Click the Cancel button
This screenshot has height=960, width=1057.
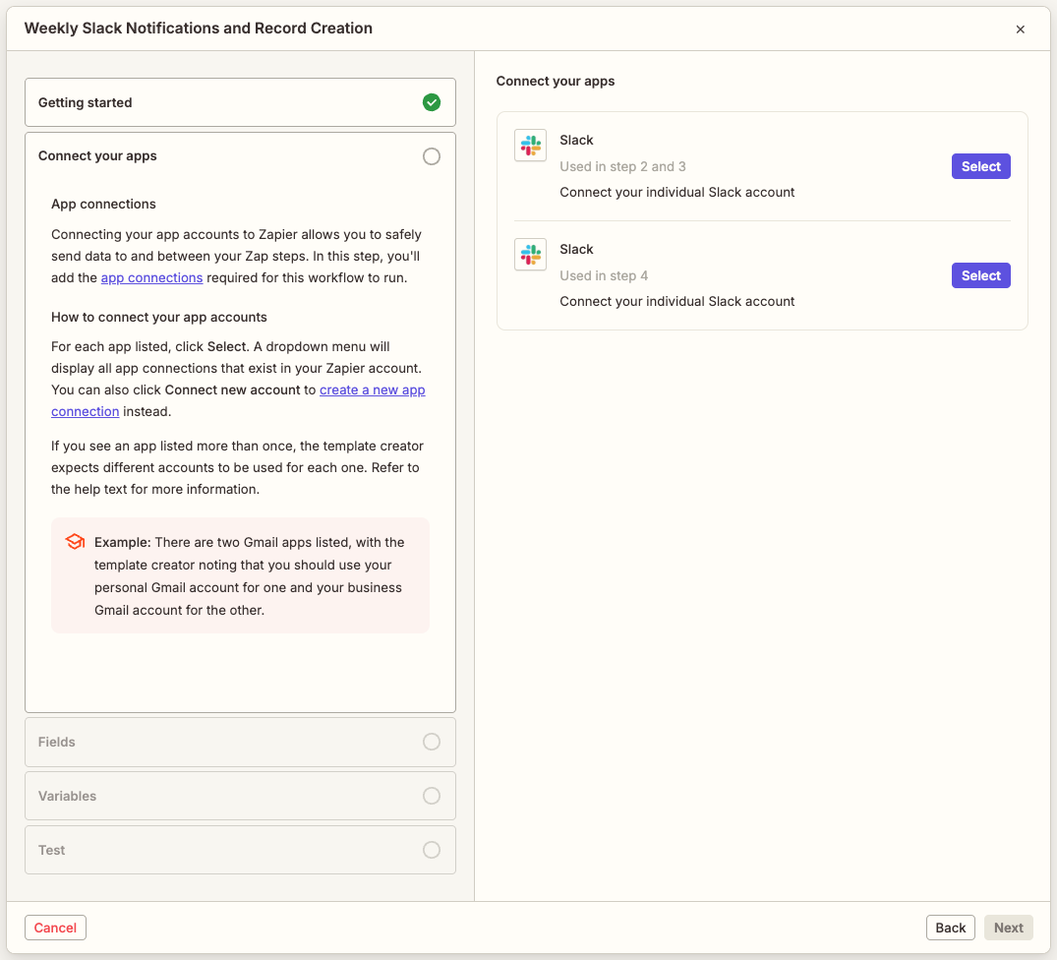[55, 927]
